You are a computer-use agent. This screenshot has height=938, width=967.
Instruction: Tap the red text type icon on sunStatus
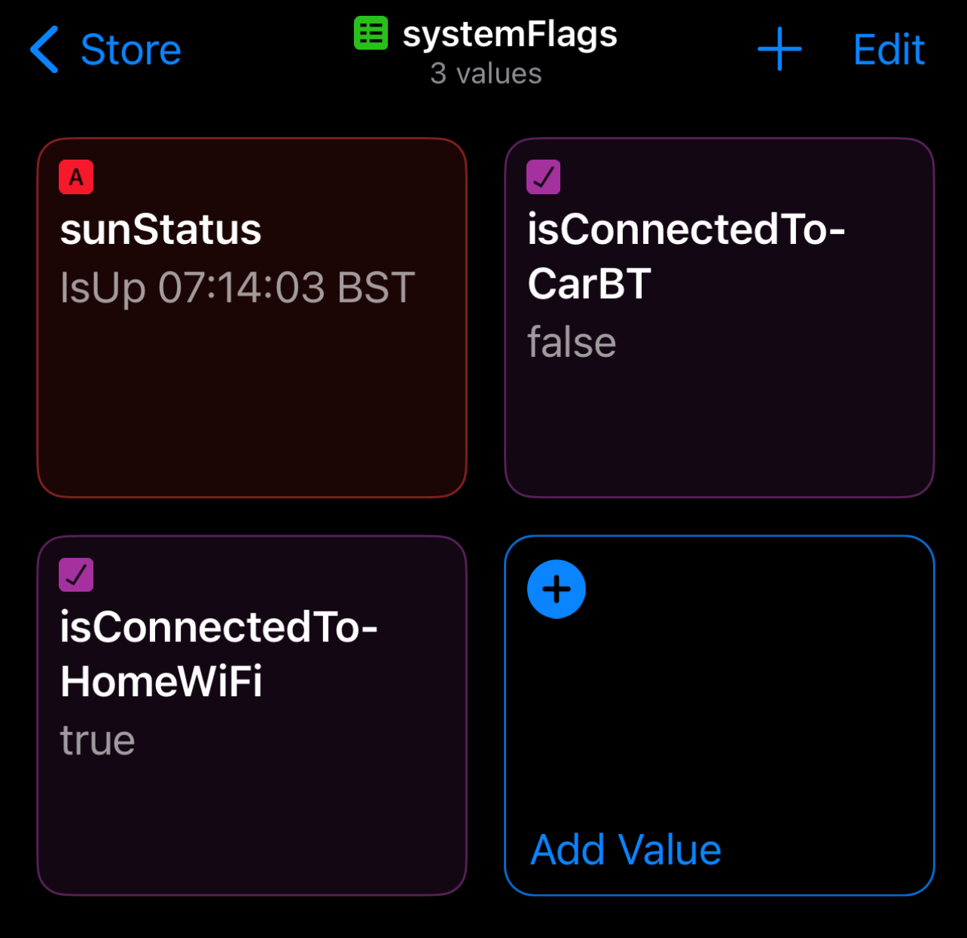pyautogui.click(x=76, y=178)
